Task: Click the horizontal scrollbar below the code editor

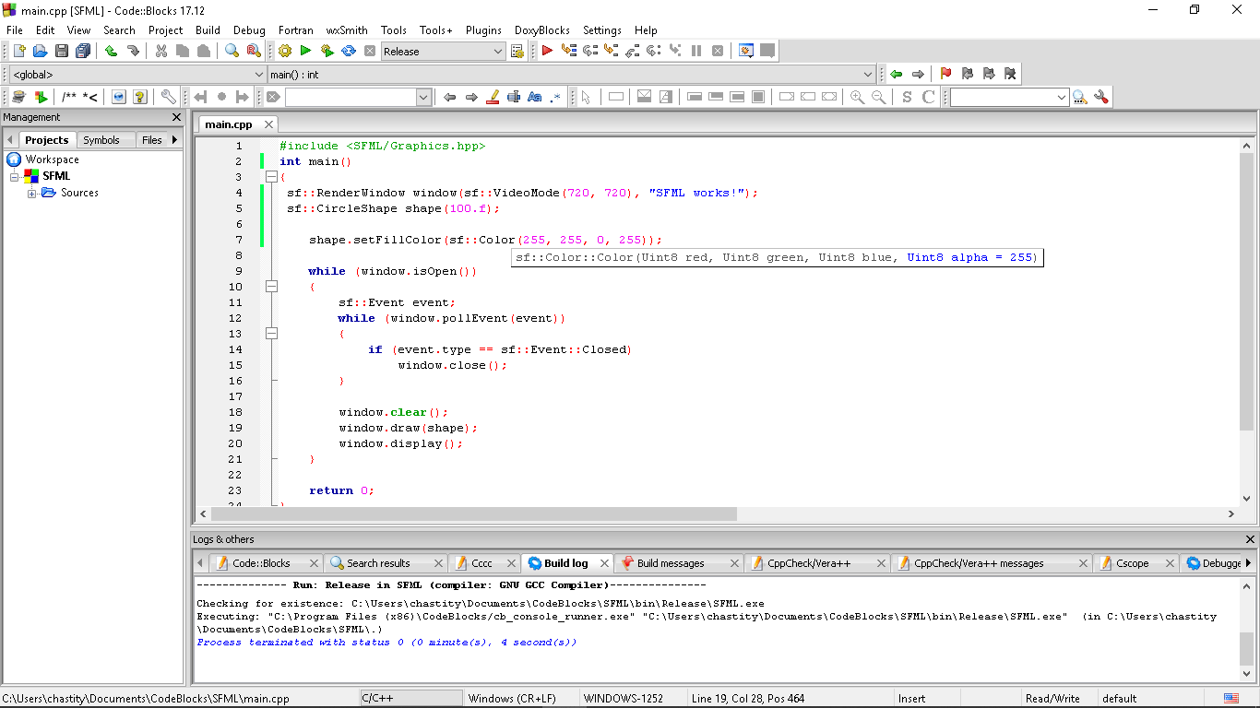Action: (461, 513)
